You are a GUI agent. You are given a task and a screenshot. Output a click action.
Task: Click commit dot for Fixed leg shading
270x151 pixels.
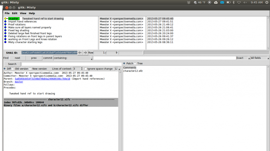coord(5,30)
